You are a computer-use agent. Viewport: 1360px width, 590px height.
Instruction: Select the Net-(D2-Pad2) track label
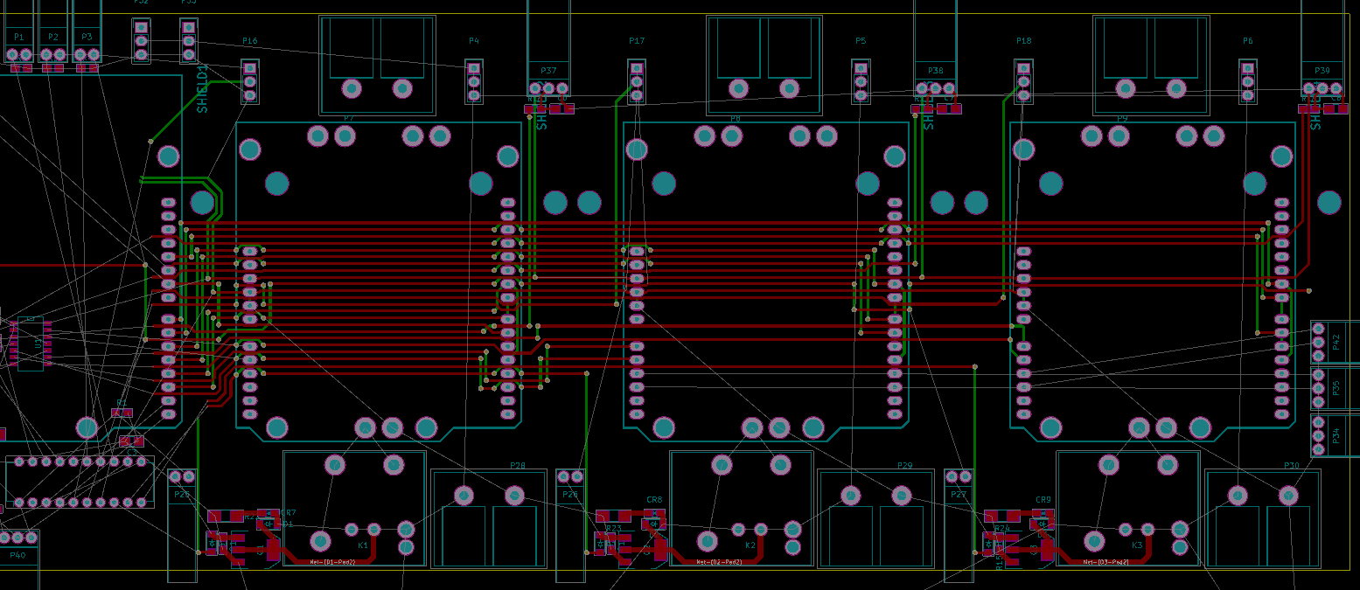pyautogui.click(x=721, y=562)
